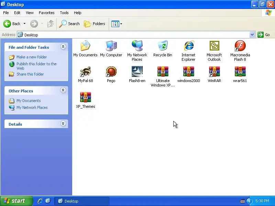Click the Desktop taskbar window button
The height and width of the screenshot is (206, 275).
click(x=82, y=201)
